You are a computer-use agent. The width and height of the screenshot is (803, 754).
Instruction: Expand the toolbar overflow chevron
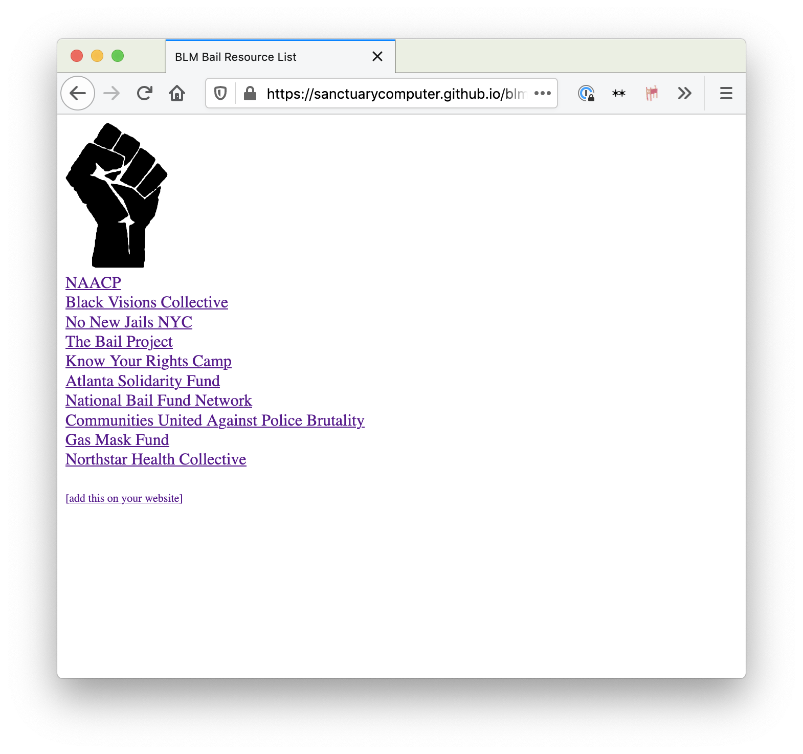[684, 93]
